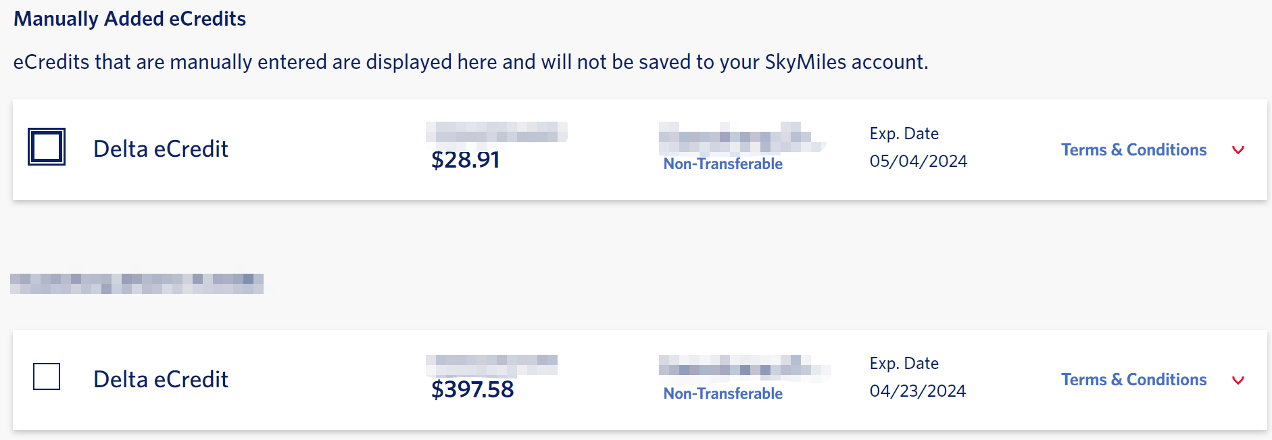
Task: Check the box for the $28.91 eCredit
Action: (47, 147)
